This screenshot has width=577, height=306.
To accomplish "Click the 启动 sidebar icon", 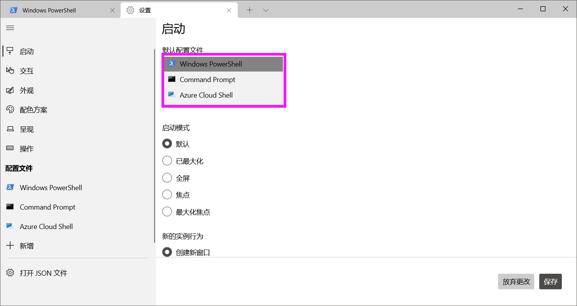I will pyautogui.click(x=10, y=51).
